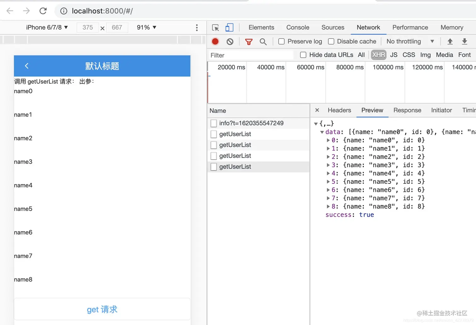476x325 pixels.
Task: Filter requests by Font
Action: pos(465,55)
